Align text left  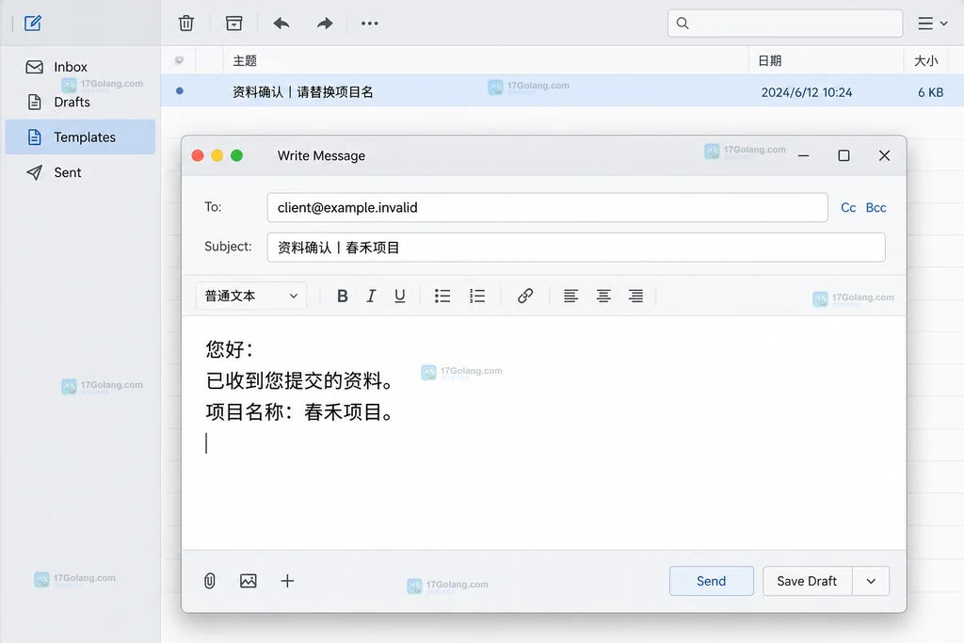pos(570,296)
